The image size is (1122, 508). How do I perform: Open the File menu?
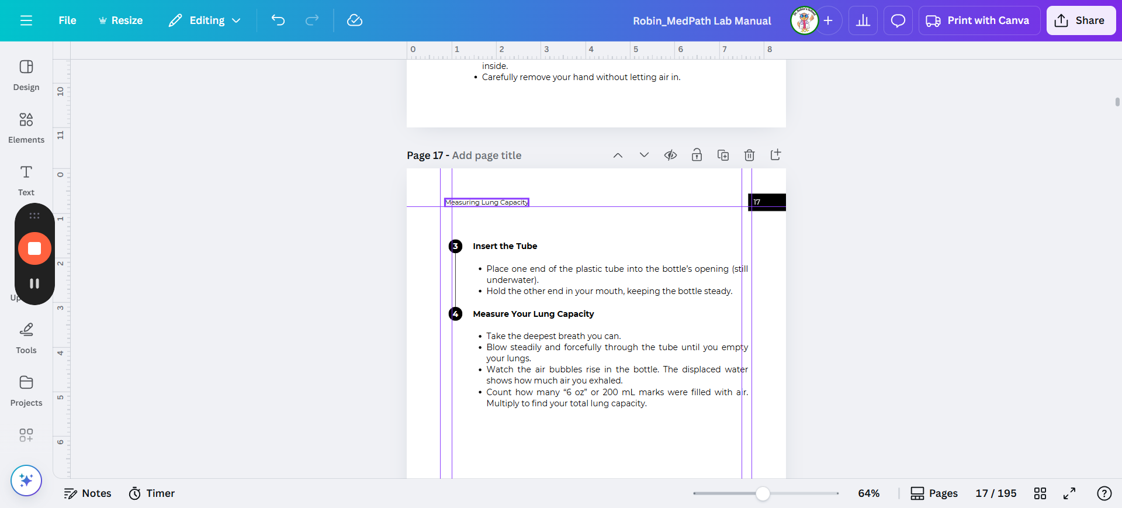67,20
